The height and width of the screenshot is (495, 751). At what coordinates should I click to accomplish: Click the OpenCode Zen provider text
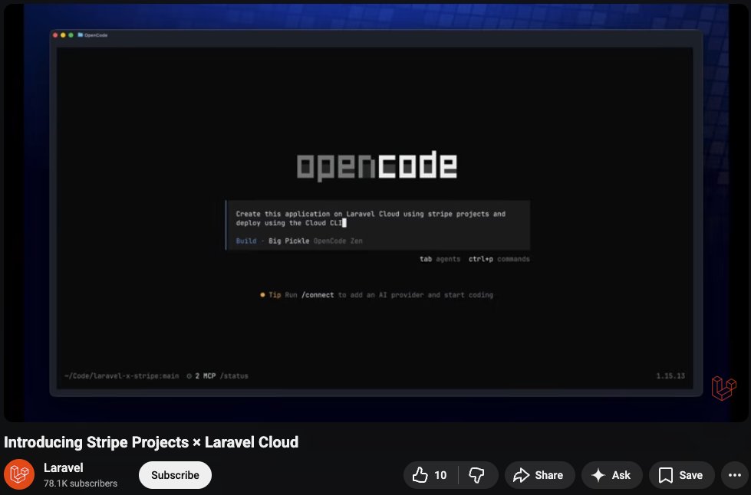338,241
